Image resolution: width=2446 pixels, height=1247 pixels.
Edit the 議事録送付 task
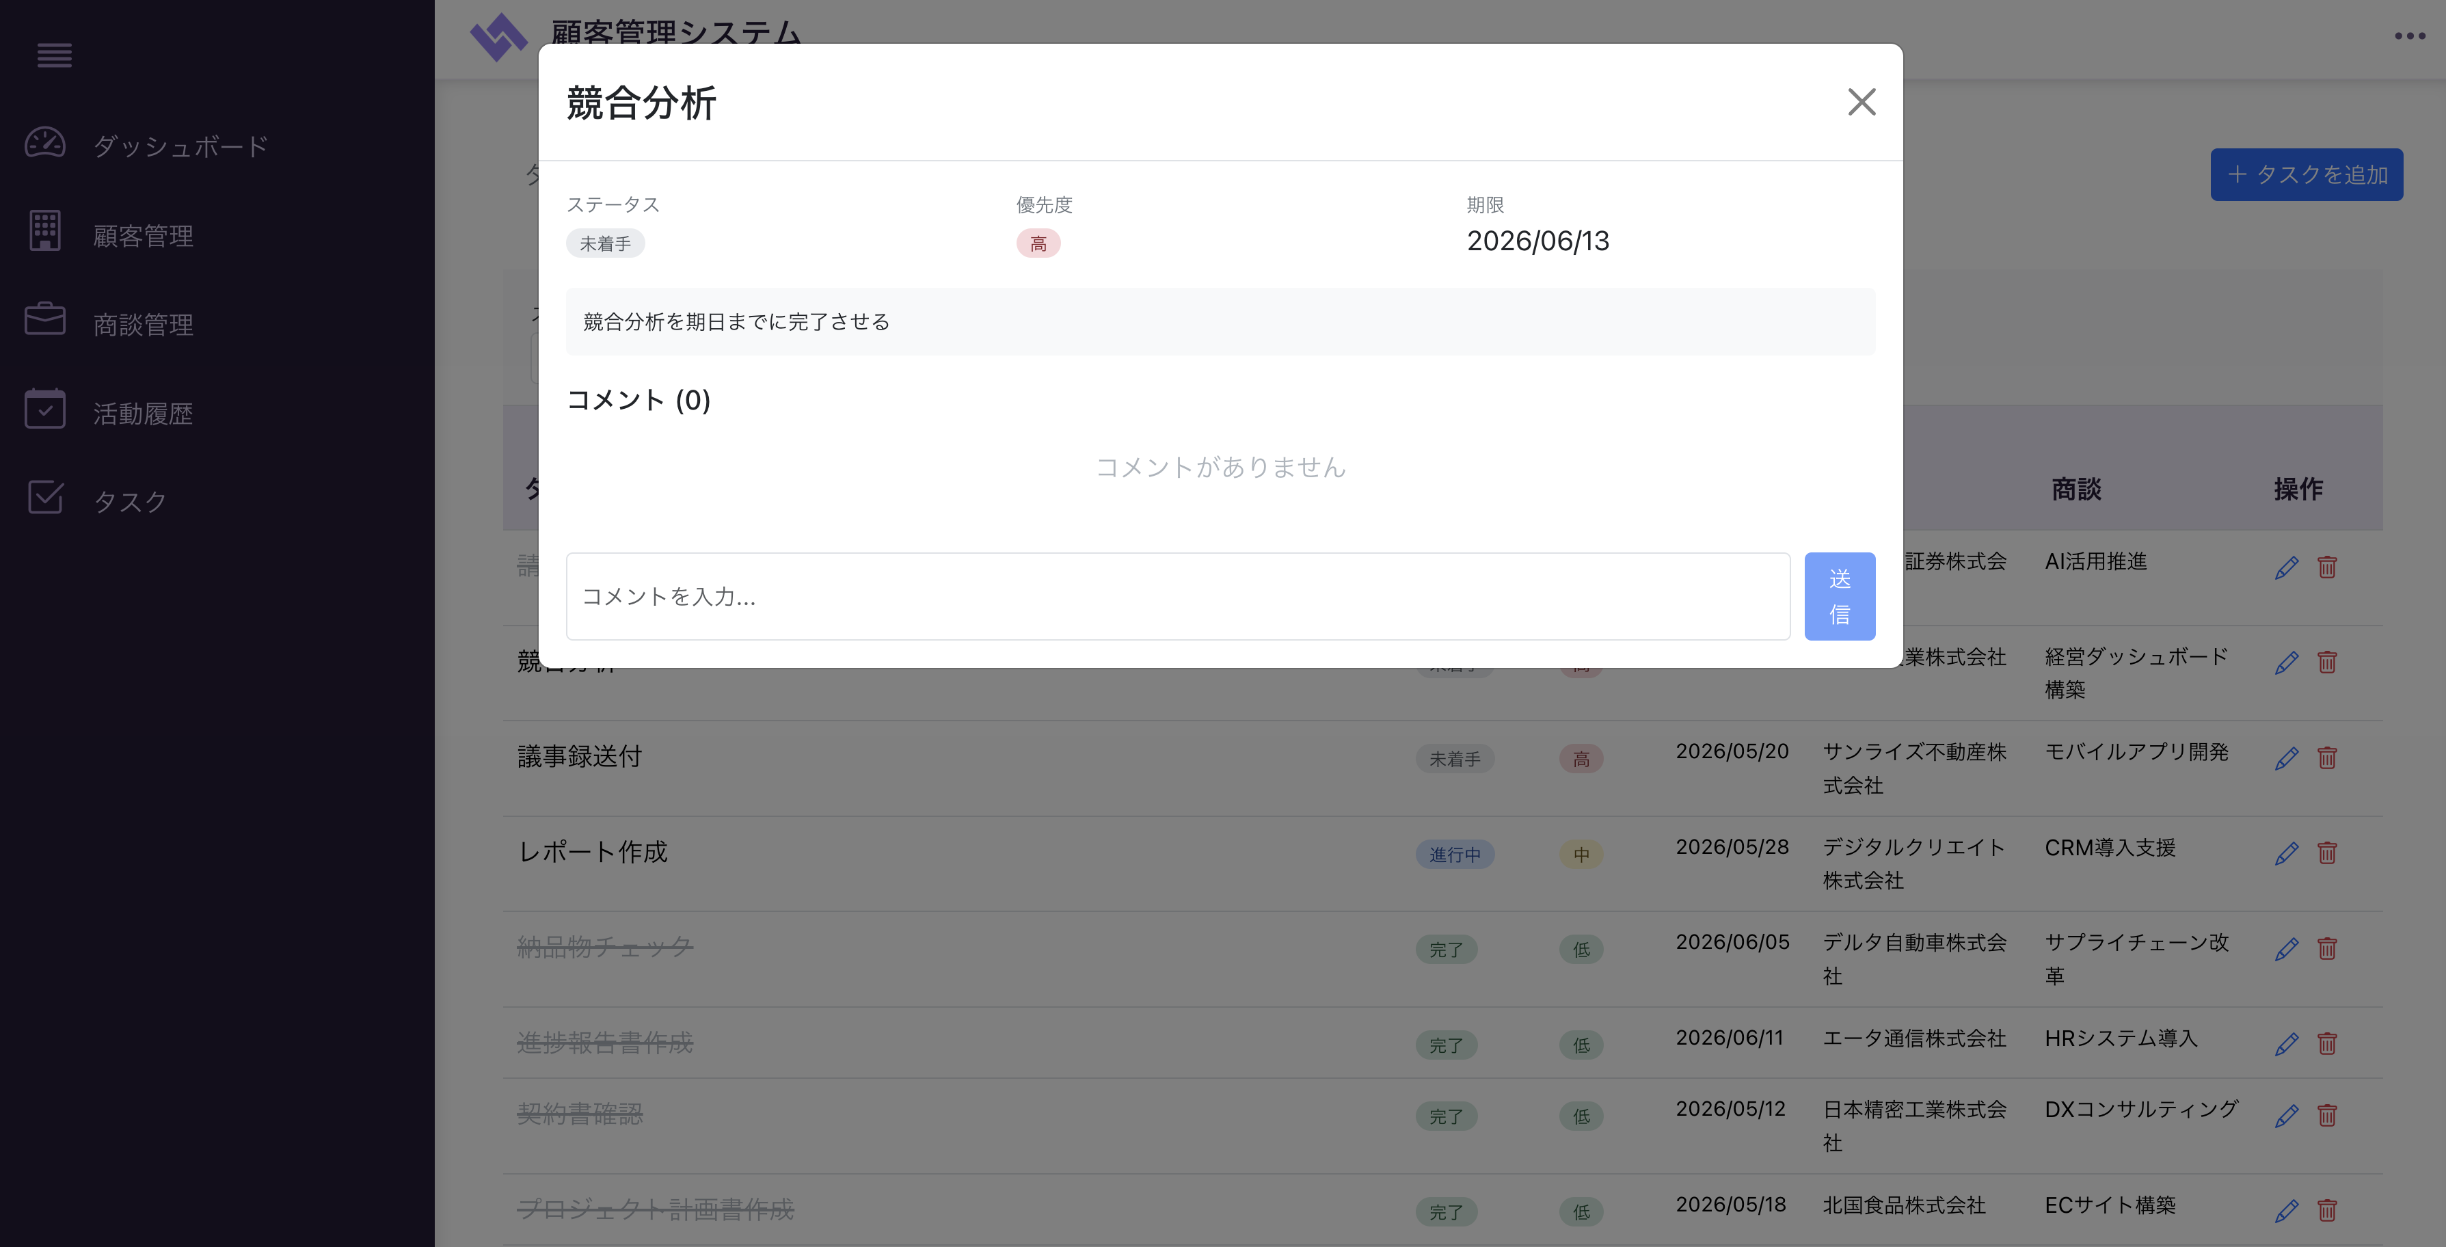click(x=2287, y=758)
